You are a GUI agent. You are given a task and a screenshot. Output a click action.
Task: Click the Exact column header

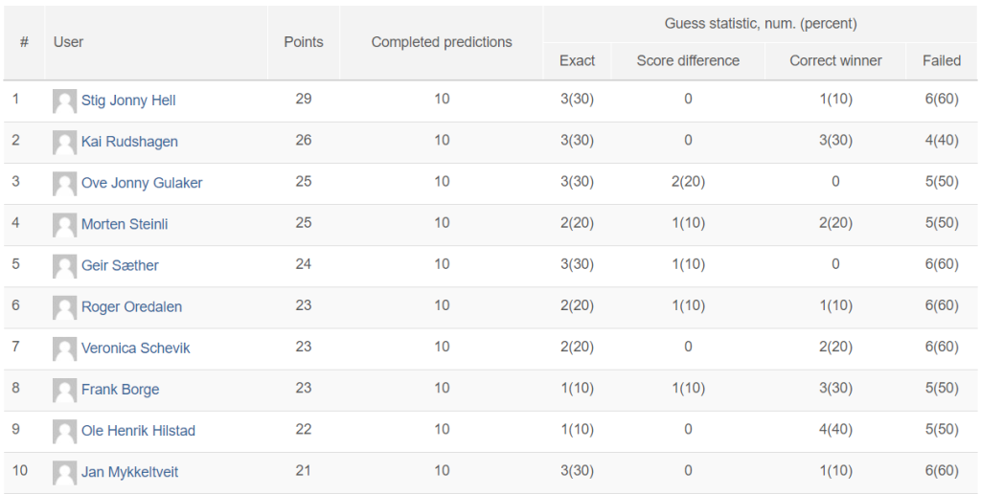(x=577, y=60)
